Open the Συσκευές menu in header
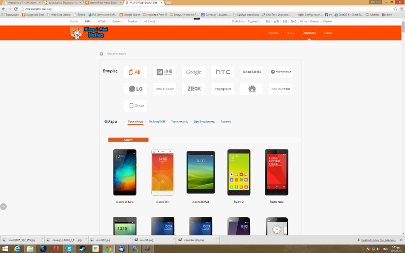The width and height of the screenshot is (405, 253). tap(273, 33)
